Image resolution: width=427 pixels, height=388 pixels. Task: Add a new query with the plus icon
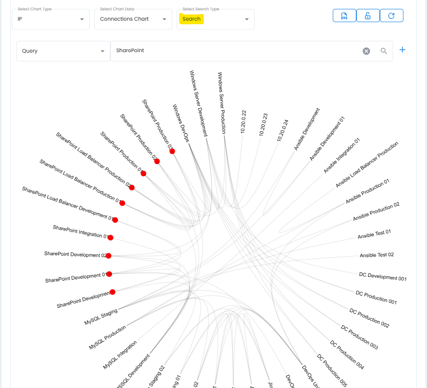click(402, 50)
